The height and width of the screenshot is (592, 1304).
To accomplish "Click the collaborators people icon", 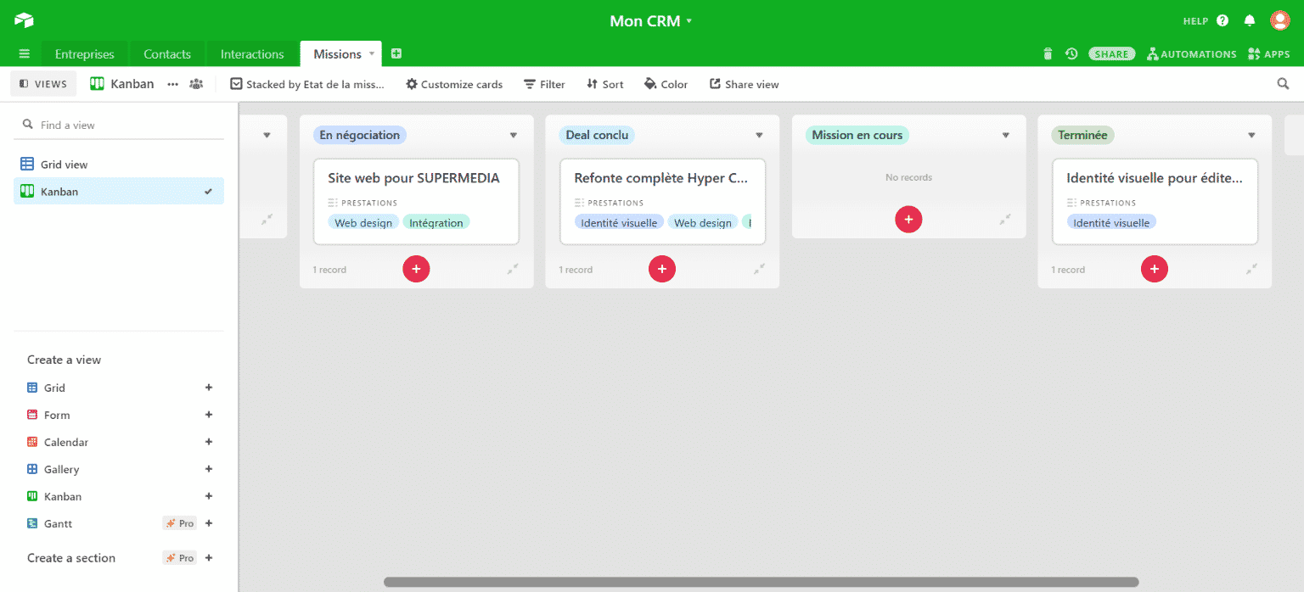I will [x=196, y=84].
